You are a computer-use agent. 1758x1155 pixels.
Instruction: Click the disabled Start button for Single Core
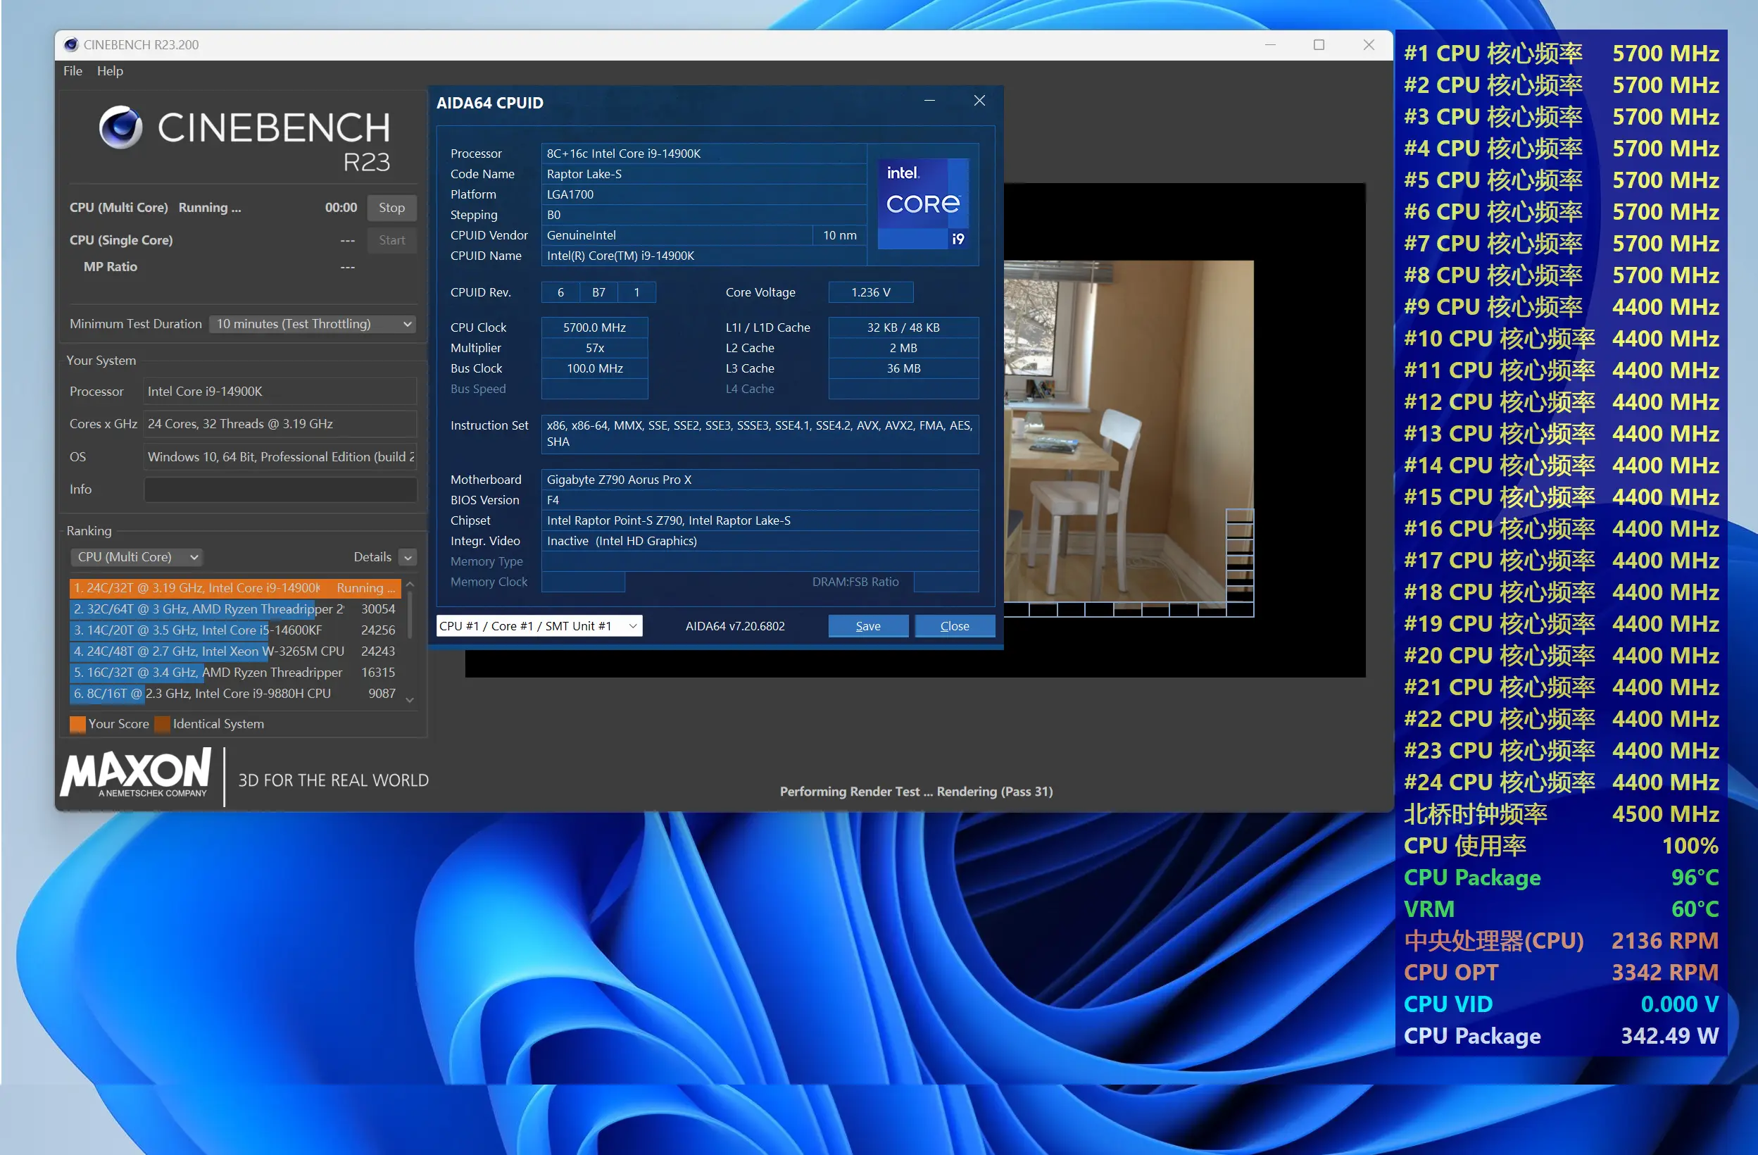click(391, 240)
